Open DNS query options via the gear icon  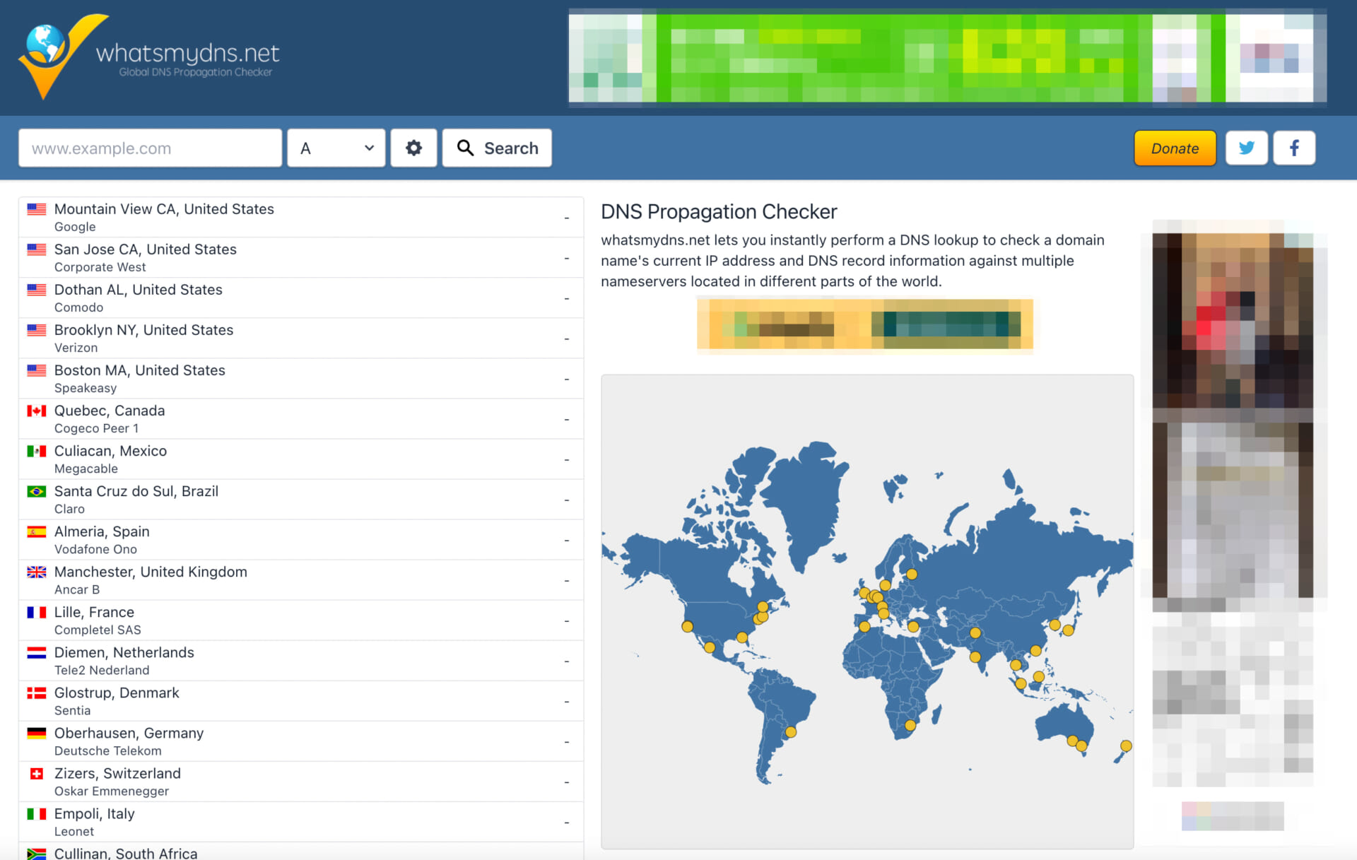tap(413, 148)
